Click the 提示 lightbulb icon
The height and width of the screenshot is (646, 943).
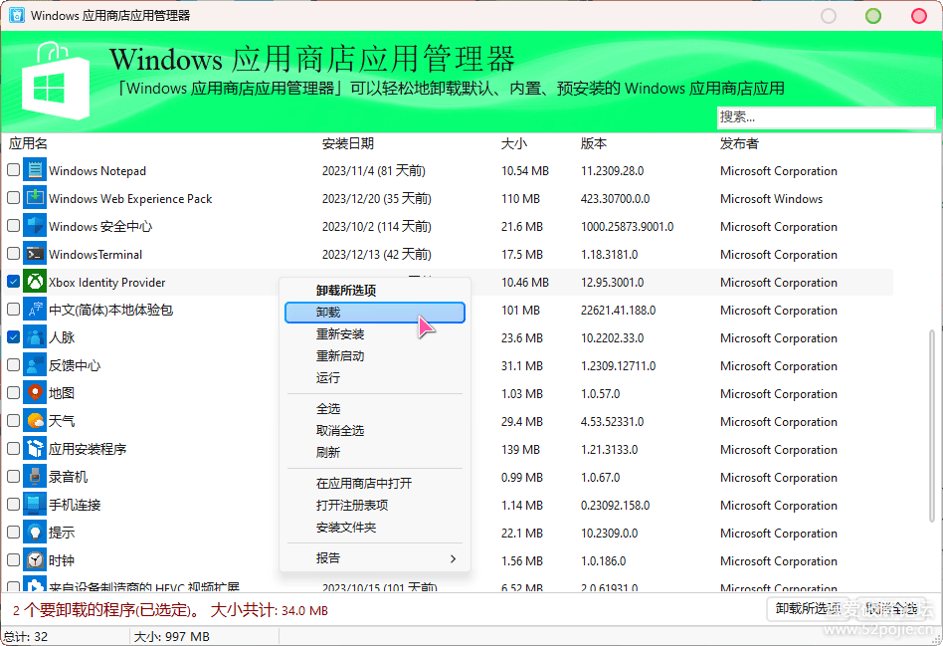point(35,533)
